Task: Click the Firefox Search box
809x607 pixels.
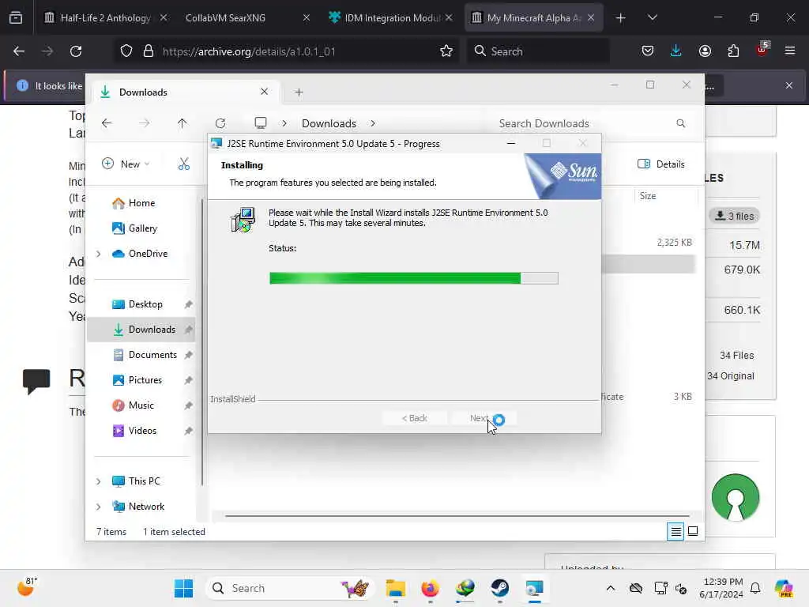Action: pyautogui.click(x=537, y=51)
